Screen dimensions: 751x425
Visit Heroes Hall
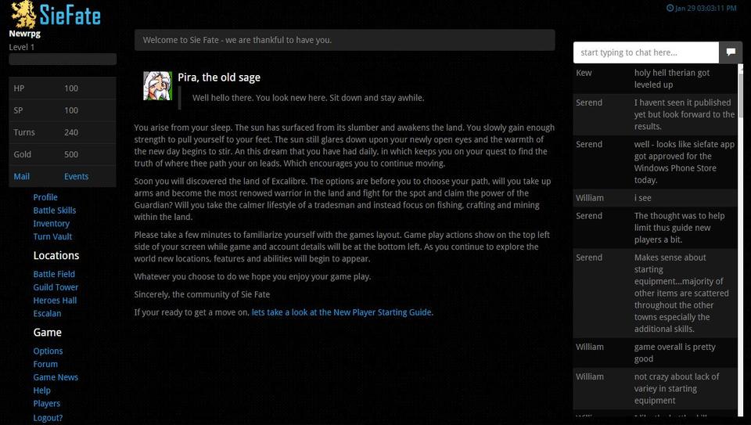point(55,301)
